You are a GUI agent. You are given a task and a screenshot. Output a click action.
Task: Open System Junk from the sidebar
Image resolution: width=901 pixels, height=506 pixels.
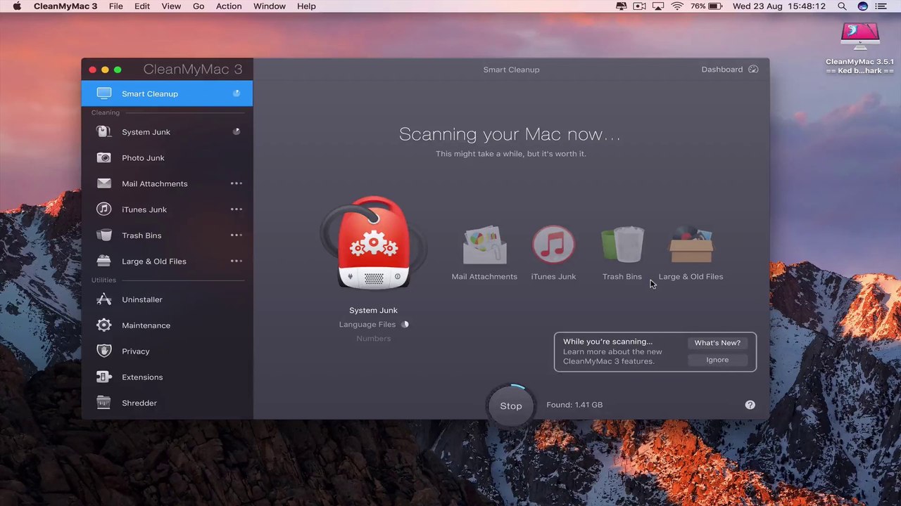[x=167, y=132]
